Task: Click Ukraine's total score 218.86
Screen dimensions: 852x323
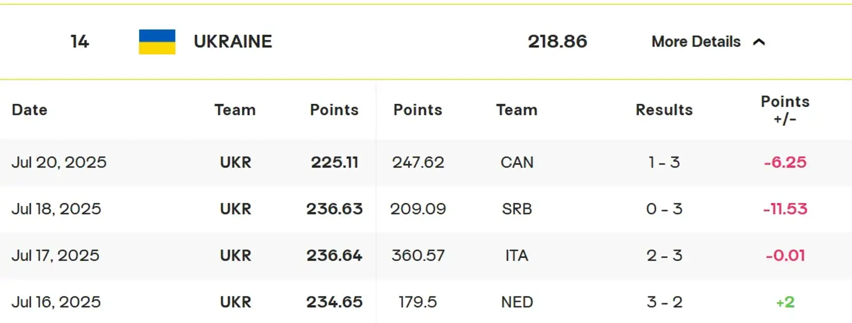Action: coord(557,42)
